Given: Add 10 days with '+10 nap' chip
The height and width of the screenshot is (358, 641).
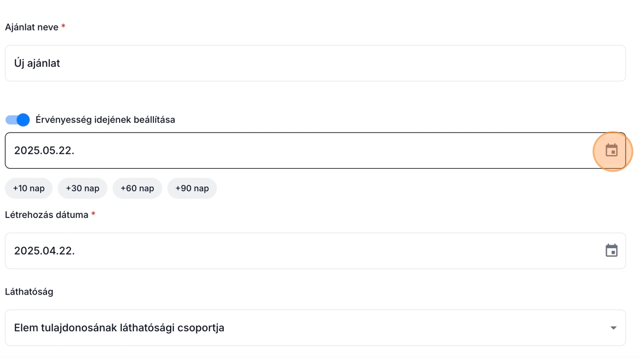Looking at the screenshot, I should [x=29, y=188].
